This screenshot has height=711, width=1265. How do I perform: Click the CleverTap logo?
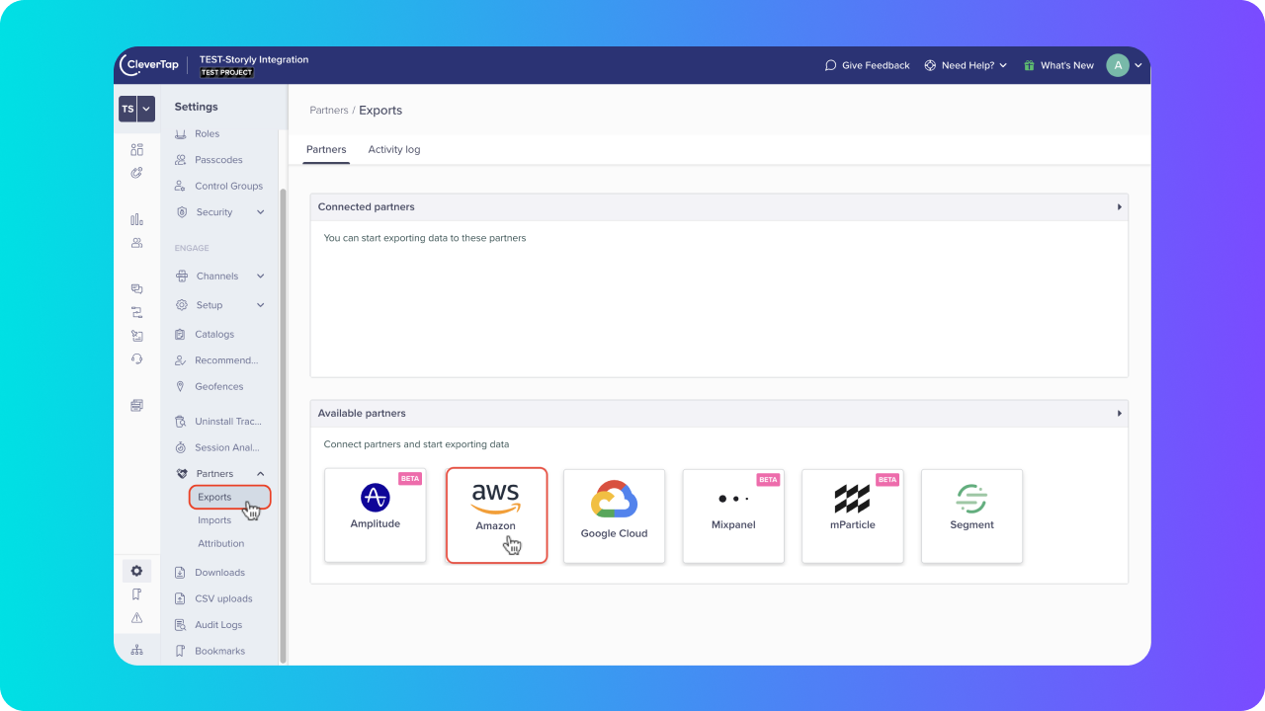pyautogui.click(x=148, y=65)
